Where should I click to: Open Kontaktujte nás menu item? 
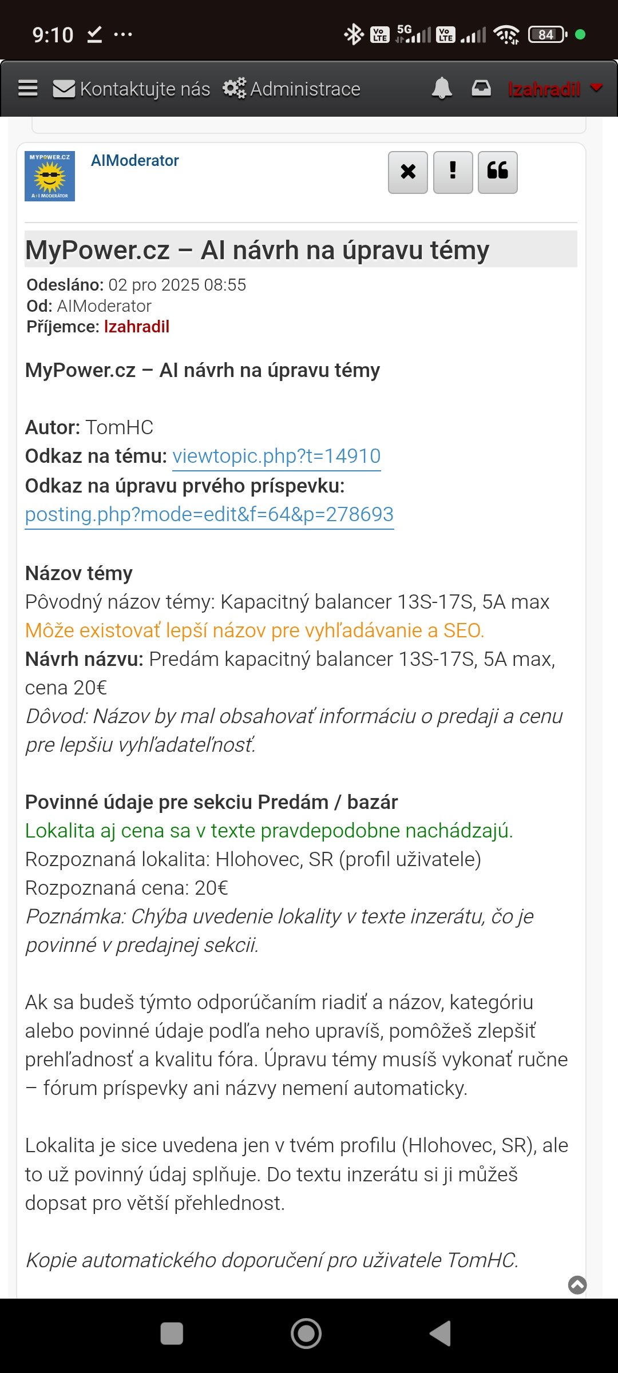pos(145,89)
